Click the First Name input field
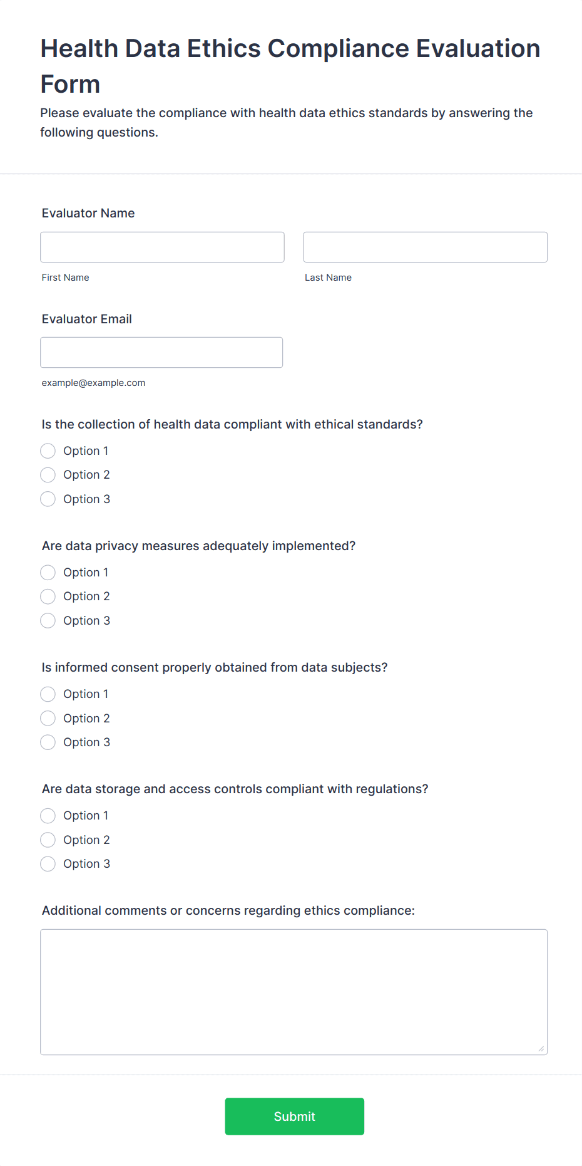Image resolution: width=582 pixels, height=1166 pixels. pyautogui.click(x=162, y=247)
